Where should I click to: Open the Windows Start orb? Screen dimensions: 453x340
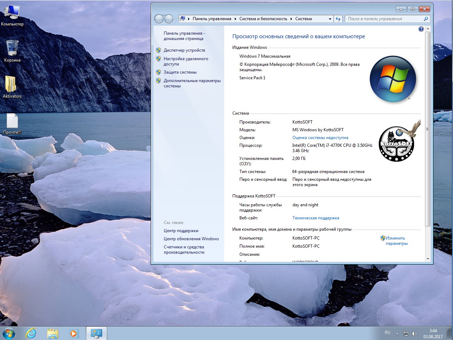coord(9,333)
